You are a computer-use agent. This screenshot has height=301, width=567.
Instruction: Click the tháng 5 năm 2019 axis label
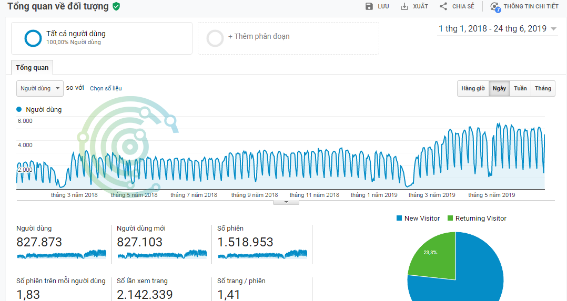(492, 195)
